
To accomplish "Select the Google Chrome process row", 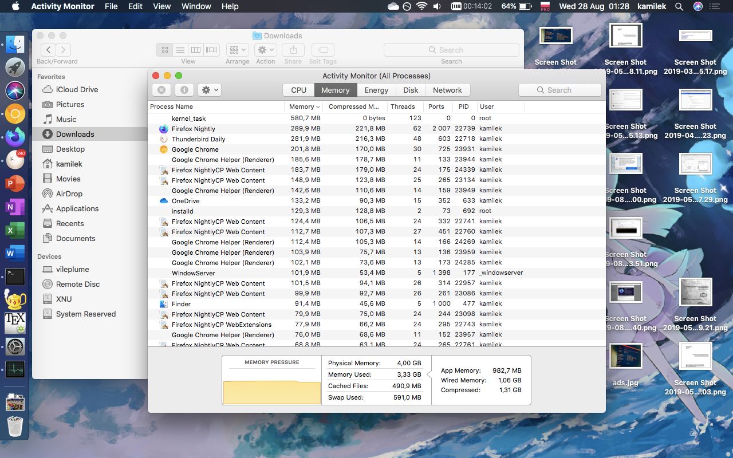I will (x=195, y=149).
